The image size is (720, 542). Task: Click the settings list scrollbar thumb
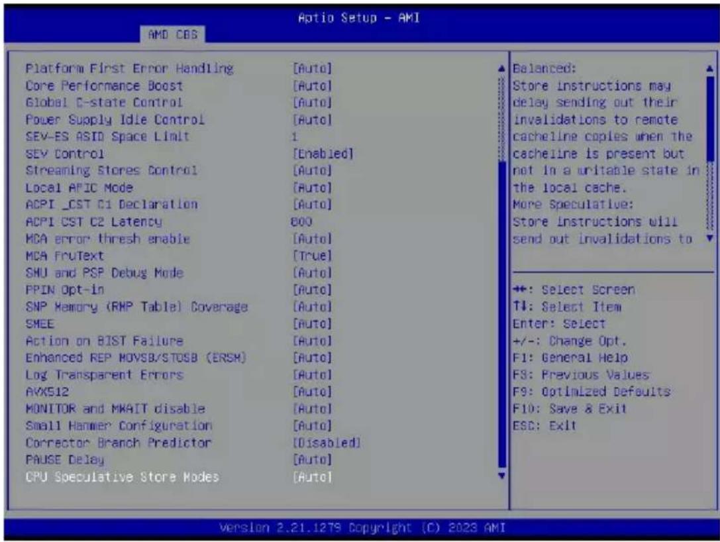(502, 314)
